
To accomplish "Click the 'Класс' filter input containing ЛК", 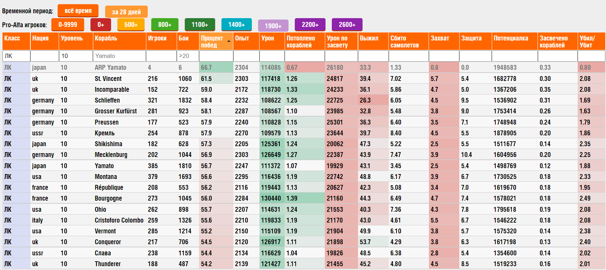I will pyautogui.click(x=16, y=56).
